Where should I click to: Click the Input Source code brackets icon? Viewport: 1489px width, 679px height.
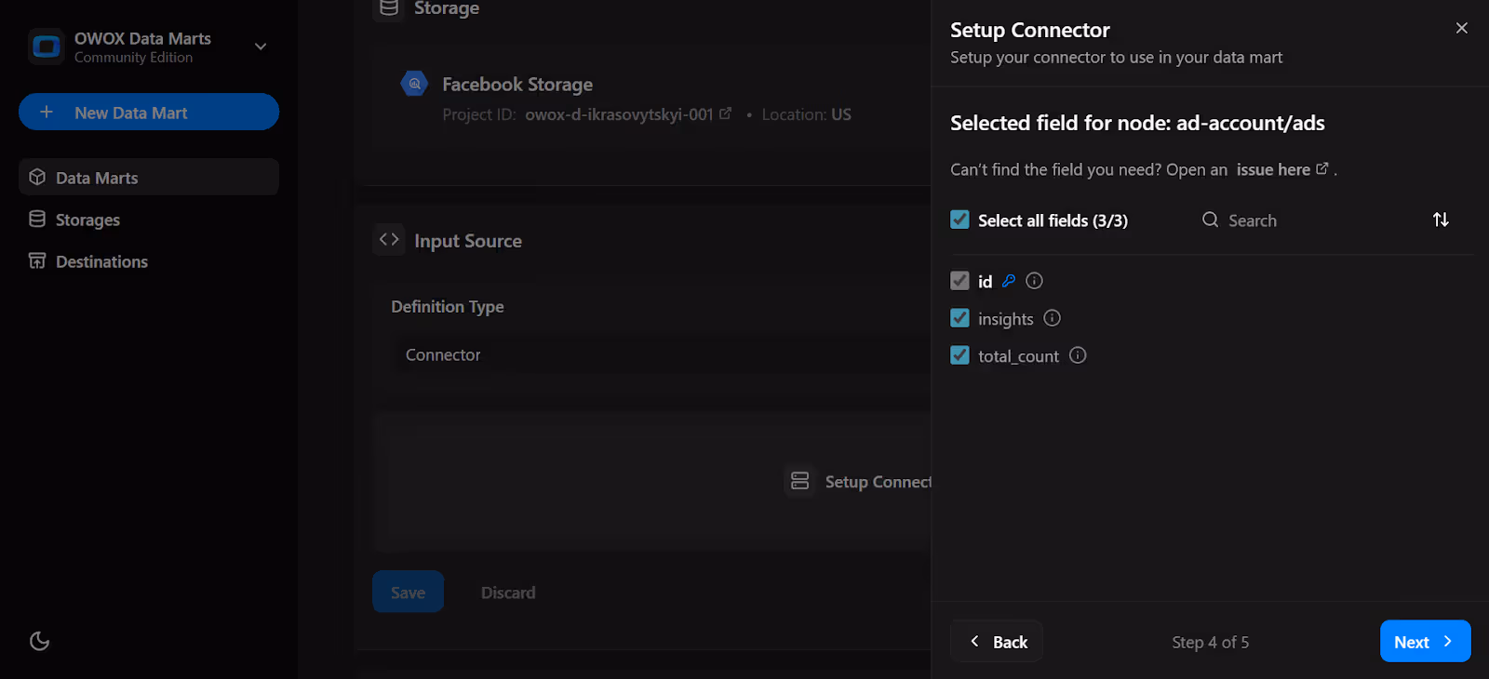coord(389,239)
